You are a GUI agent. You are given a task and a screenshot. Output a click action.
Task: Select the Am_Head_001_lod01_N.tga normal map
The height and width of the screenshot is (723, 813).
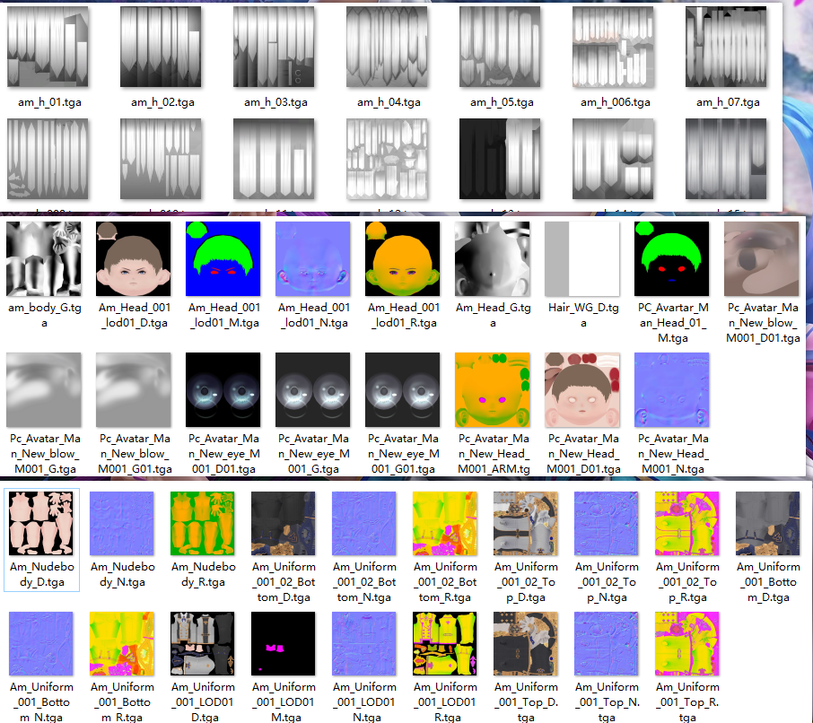312,258
